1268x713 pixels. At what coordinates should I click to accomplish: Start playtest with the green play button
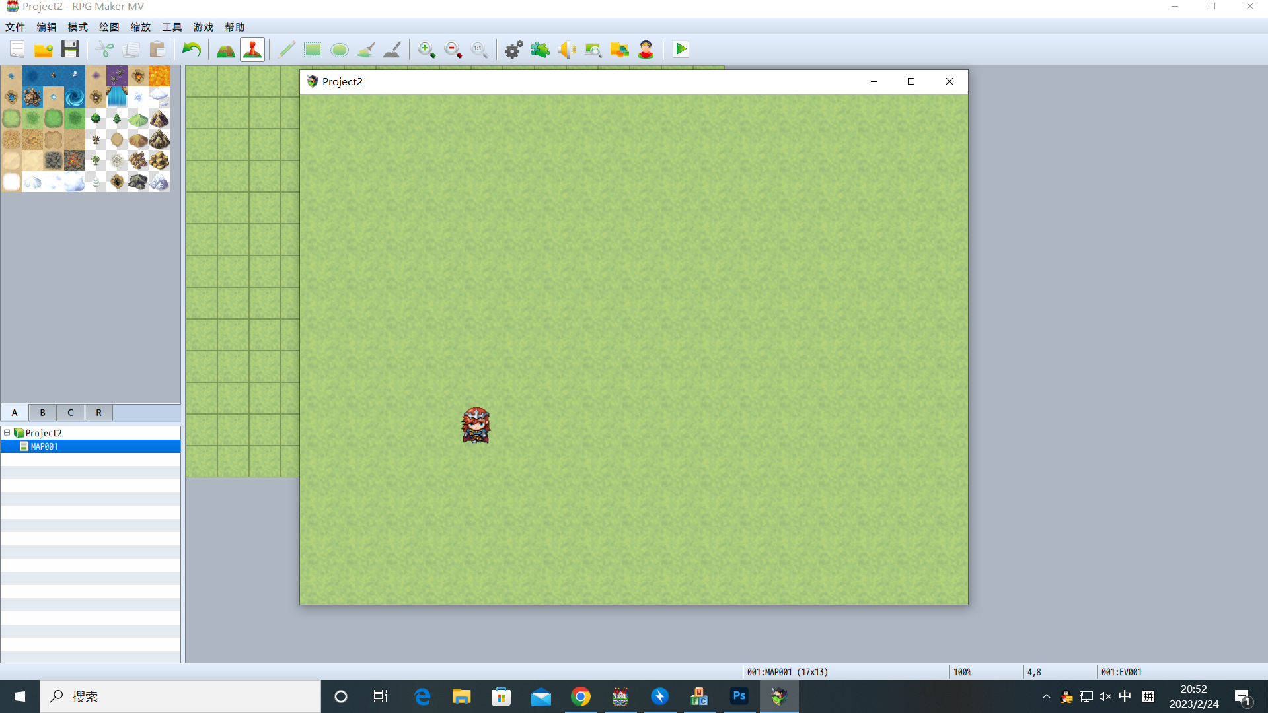point(681,50)
